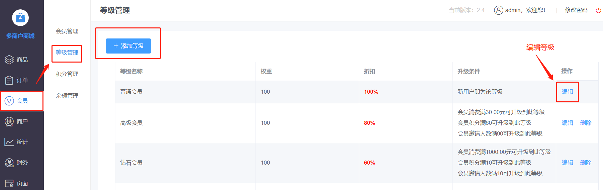Viewport: 603px width, 190px height.
Task: Open the 订单 clipboard icon in sidebar
Action: coord(9,80)
